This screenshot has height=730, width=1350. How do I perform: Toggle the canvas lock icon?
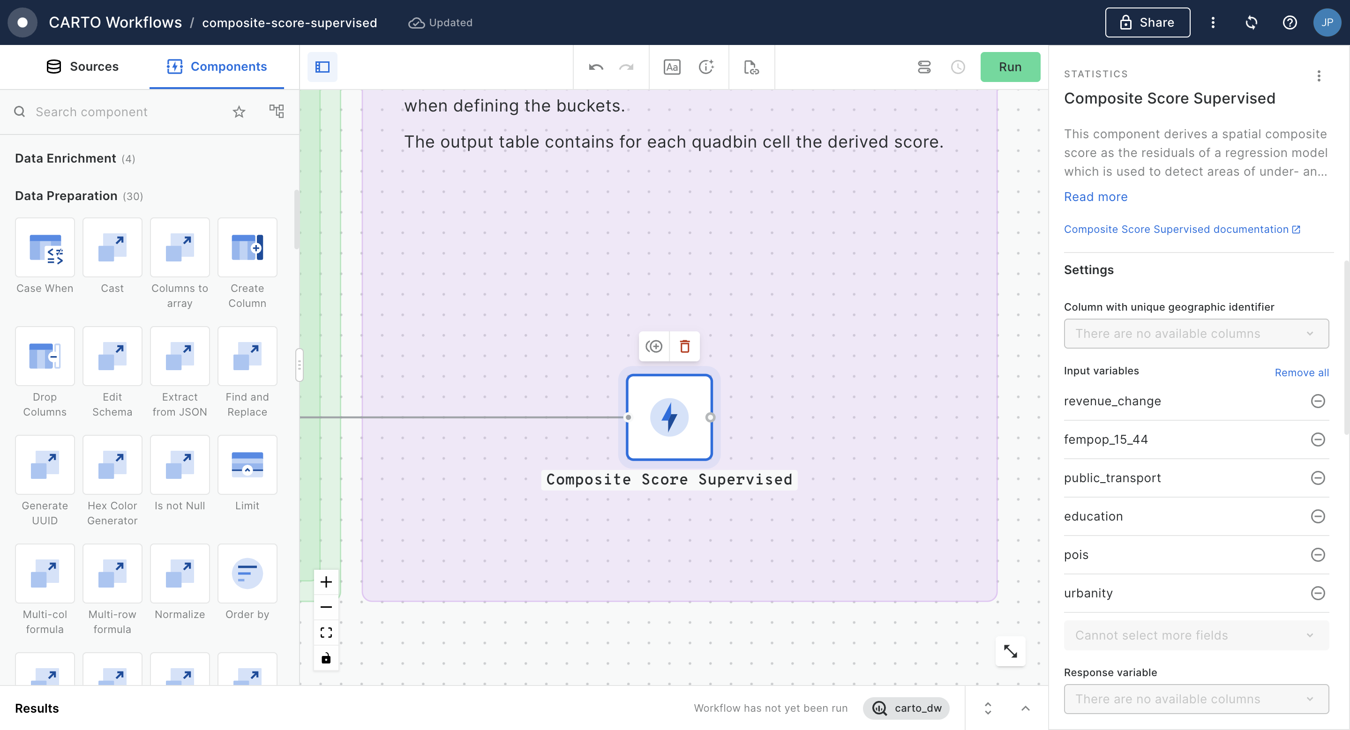(x=326, y=658)
